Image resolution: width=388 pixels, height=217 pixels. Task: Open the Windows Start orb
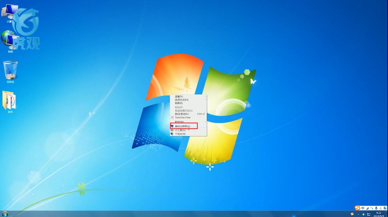pos(5,214)
